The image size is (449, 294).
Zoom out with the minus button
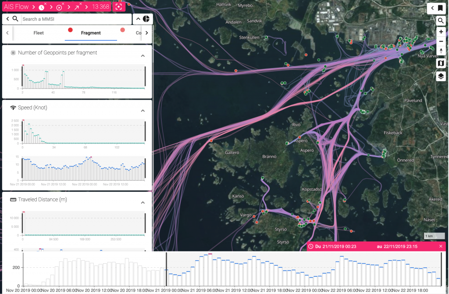tap(441, 41)
